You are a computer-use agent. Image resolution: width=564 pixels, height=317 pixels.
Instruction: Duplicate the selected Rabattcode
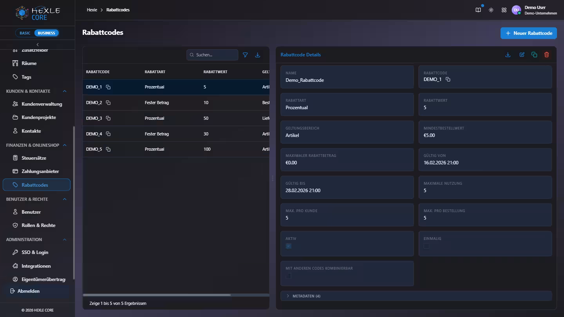coord(534,55)
